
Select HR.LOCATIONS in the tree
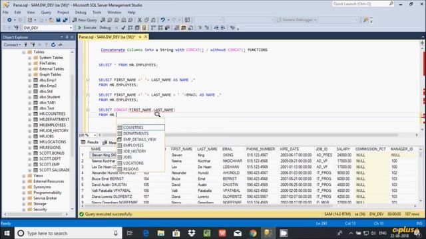53,142
